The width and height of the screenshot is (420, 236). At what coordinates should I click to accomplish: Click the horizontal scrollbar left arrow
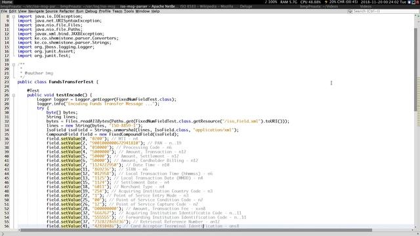pyautogui.click(x=19, y=230)
